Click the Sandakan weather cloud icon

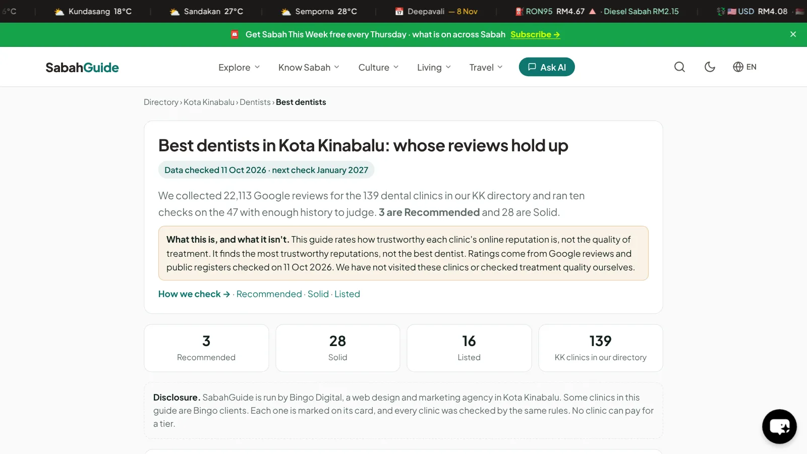pyautogui.click(x=175, y=12)
